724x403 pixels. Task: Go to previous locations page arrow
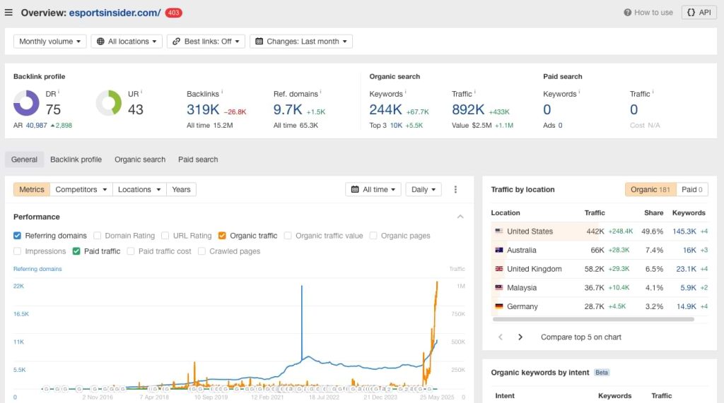coord(501,337)
